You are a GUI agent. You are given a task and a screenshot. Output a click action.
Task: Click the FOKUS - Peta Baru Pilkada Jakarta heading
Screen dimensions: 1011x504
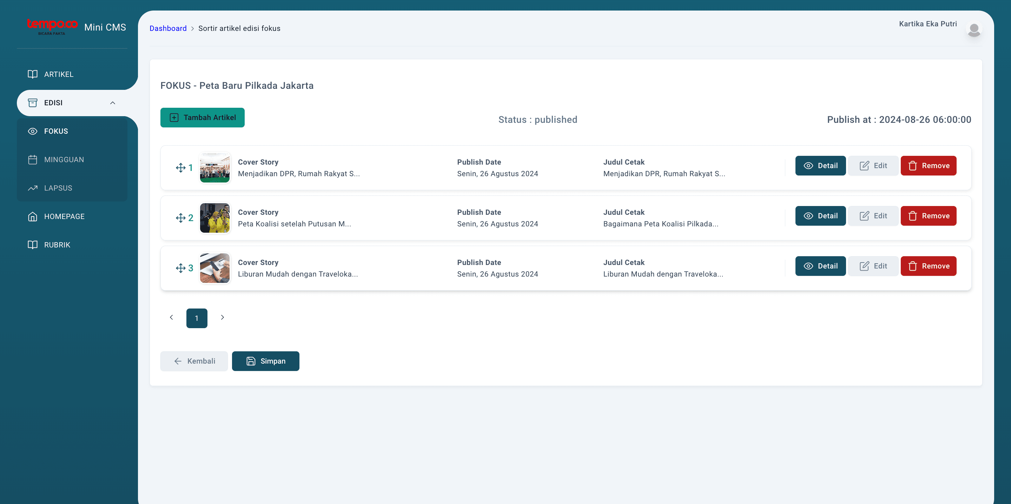pyautogui.click(x=237, y=86)
